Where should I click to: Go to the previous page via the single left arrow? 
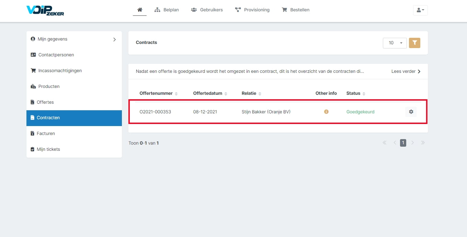tap(395, 143)
